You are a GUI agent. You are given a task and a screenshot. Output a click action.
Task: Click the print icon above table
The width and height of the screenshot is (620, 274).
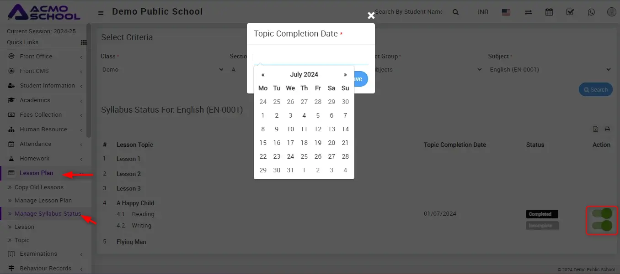point(607,129)
